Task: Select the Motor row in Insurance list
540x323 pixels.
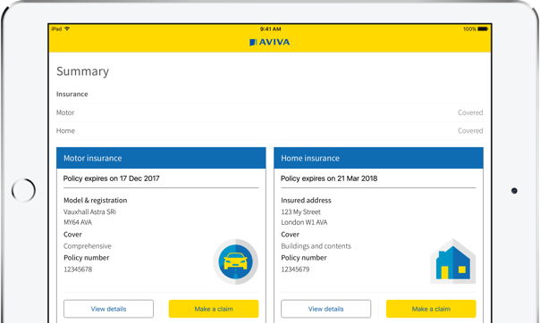Action: click(x=270, y=112)
